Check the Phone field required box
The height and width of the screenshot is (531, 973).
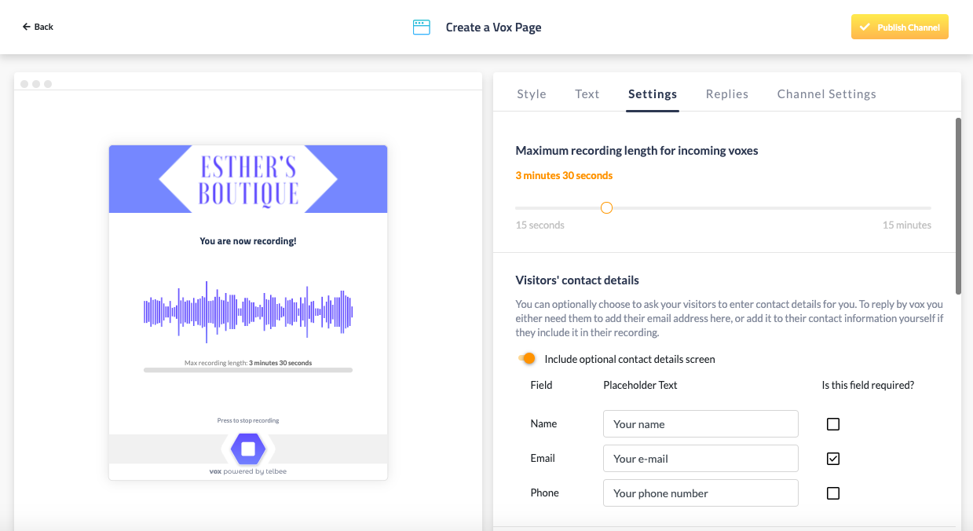[x=833, y=493]
